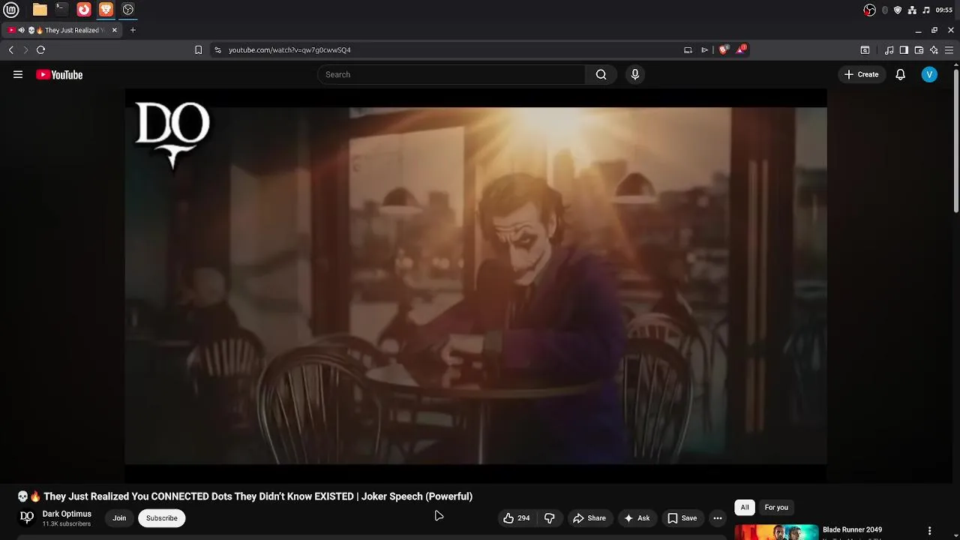Screen dimensions: 960x540
Task: Click the Ask button
Action: pos(637,517)
